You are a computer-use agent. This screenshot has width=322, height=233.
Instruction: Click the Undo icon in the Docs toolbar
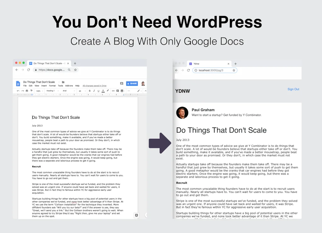[18, 91]
